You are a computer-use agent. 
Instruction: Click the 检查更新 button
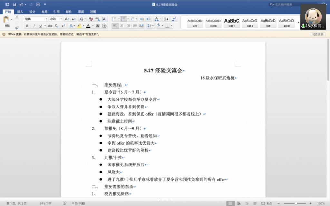coord(318,34)
